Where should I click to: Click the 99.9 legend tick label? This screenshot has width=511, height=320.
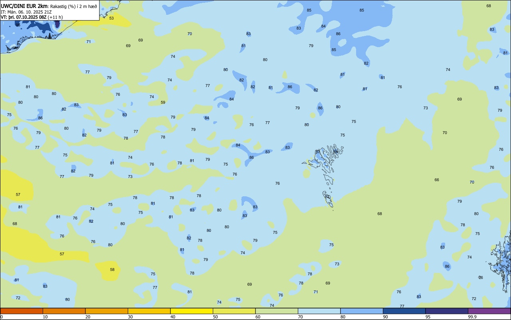[472, 317]
